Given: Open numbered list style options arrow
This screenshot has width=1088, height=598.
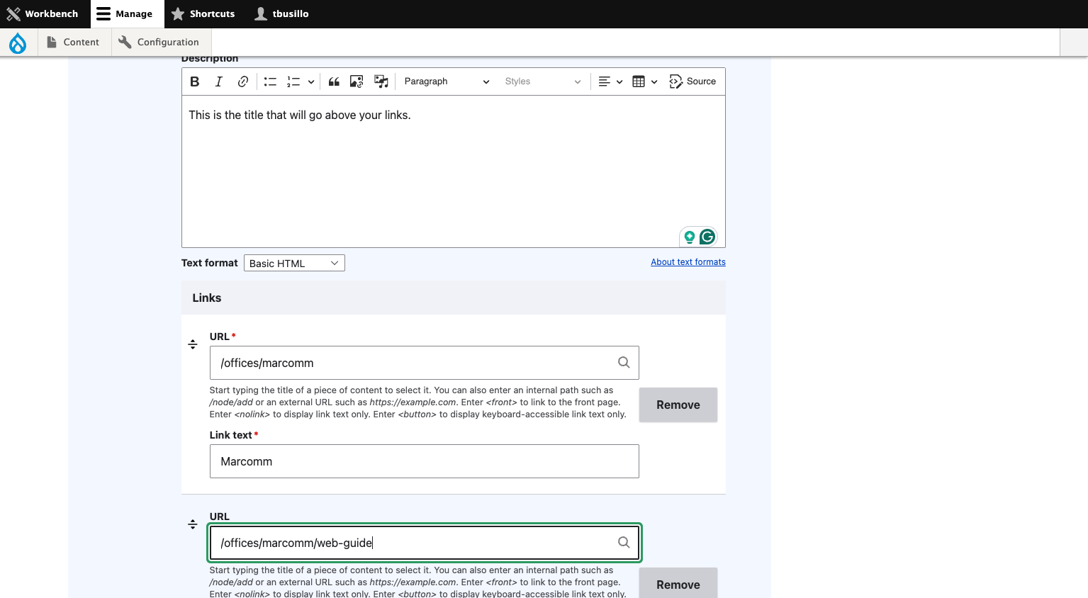Looking at the screenshot, I should 310,81.
